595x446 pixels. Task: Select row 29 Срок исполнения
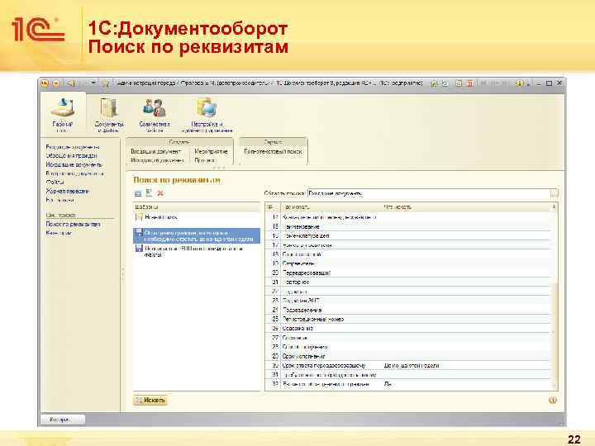coord(409,356)
